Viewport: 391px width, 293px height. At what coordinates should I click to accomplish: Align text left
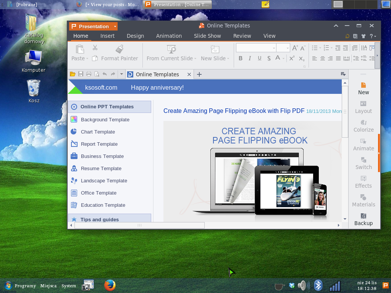tap(315, 58)
